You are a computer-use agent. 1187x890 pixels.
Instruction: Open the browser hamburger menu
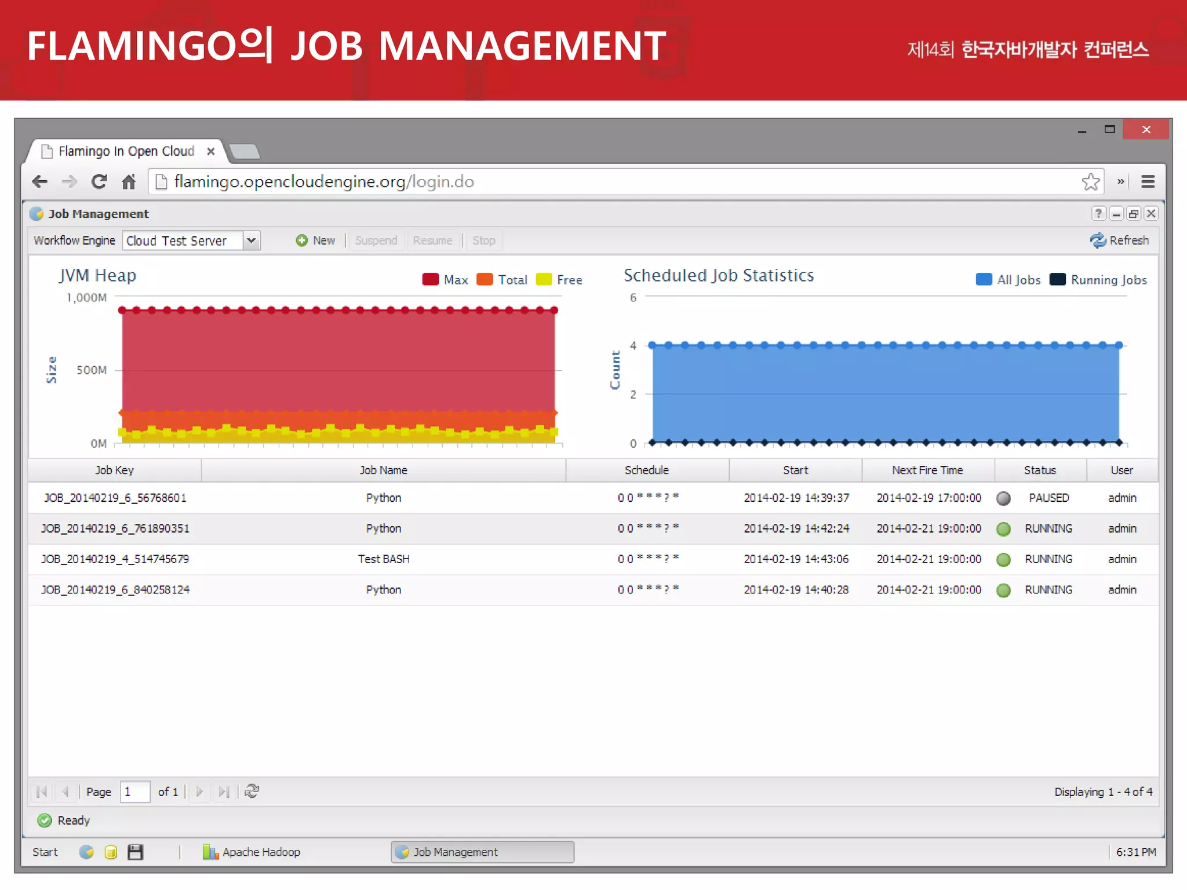tap(1148, 182)
